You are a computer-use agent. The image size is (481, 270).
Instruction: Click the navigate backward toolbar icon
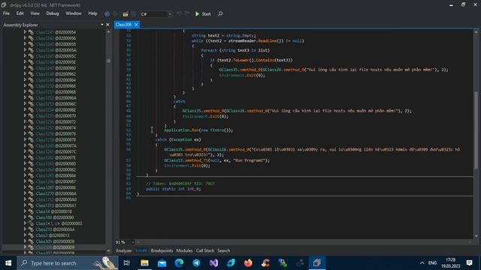[x=107, y=14]
